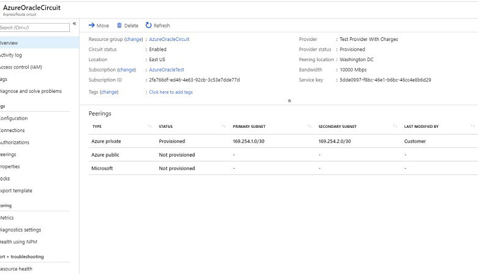Click the East US location value
This screenshot has width=478, height=274.
157,59
